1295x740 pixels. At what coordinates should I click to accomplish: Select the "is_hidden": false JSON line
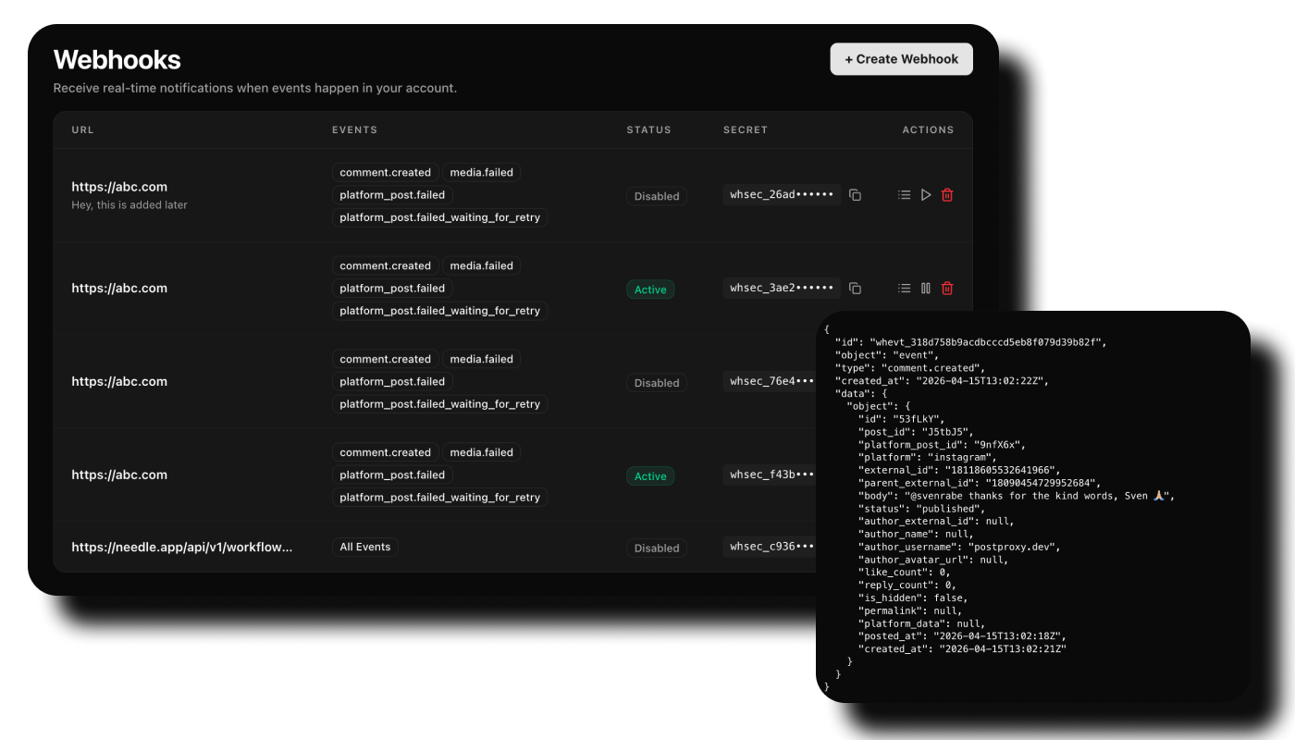tap(912, 598)
